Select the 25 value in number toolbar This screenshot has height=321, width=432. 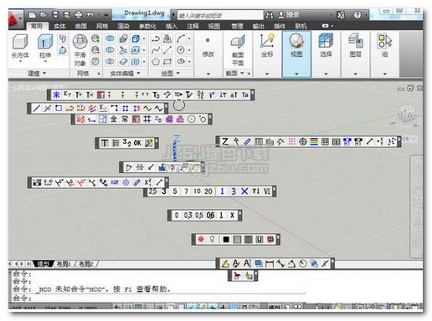pos(152,191)
